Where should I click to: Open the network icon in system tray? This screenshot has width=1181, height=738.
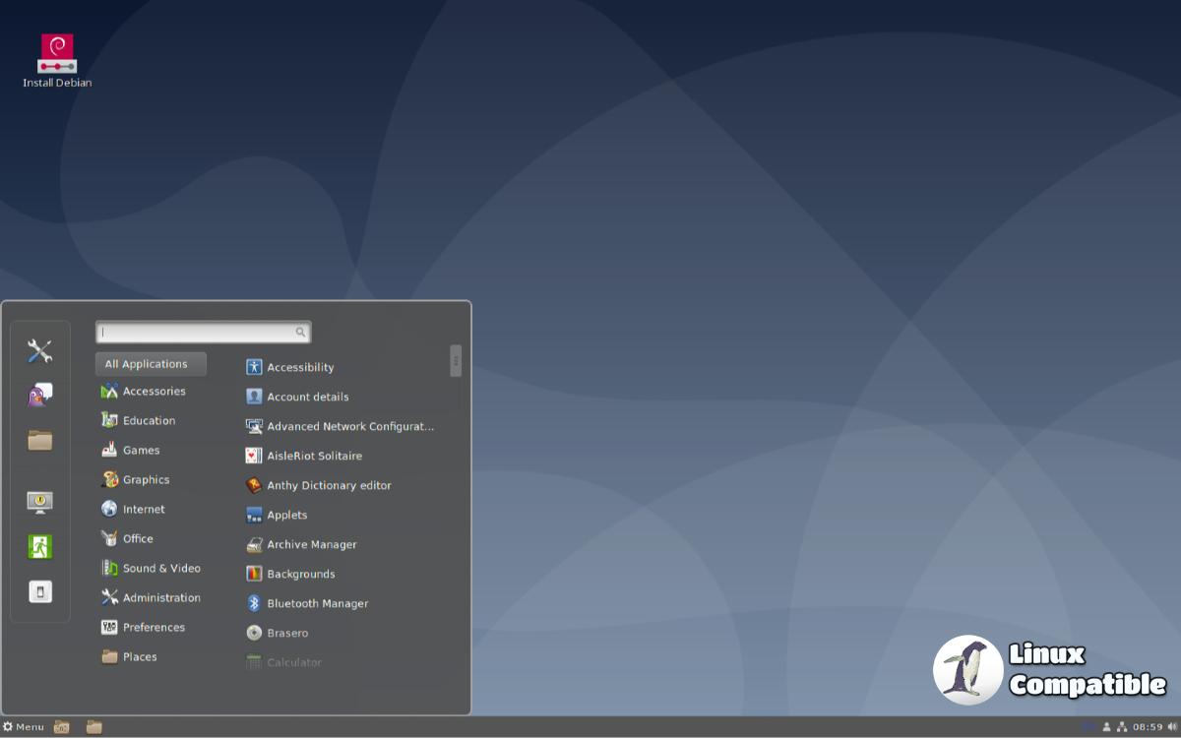pos(1122,727)
